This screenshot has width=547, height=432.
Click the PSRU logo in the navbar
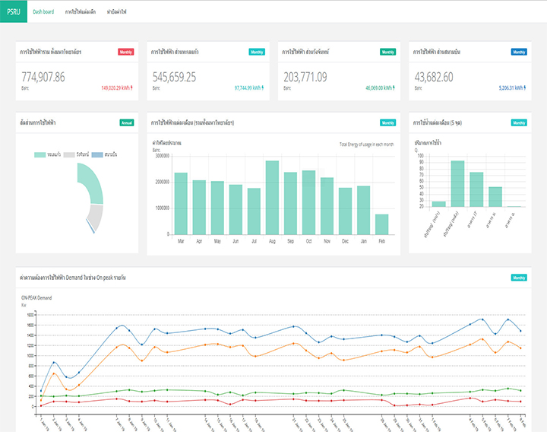[x=14, y=11]
